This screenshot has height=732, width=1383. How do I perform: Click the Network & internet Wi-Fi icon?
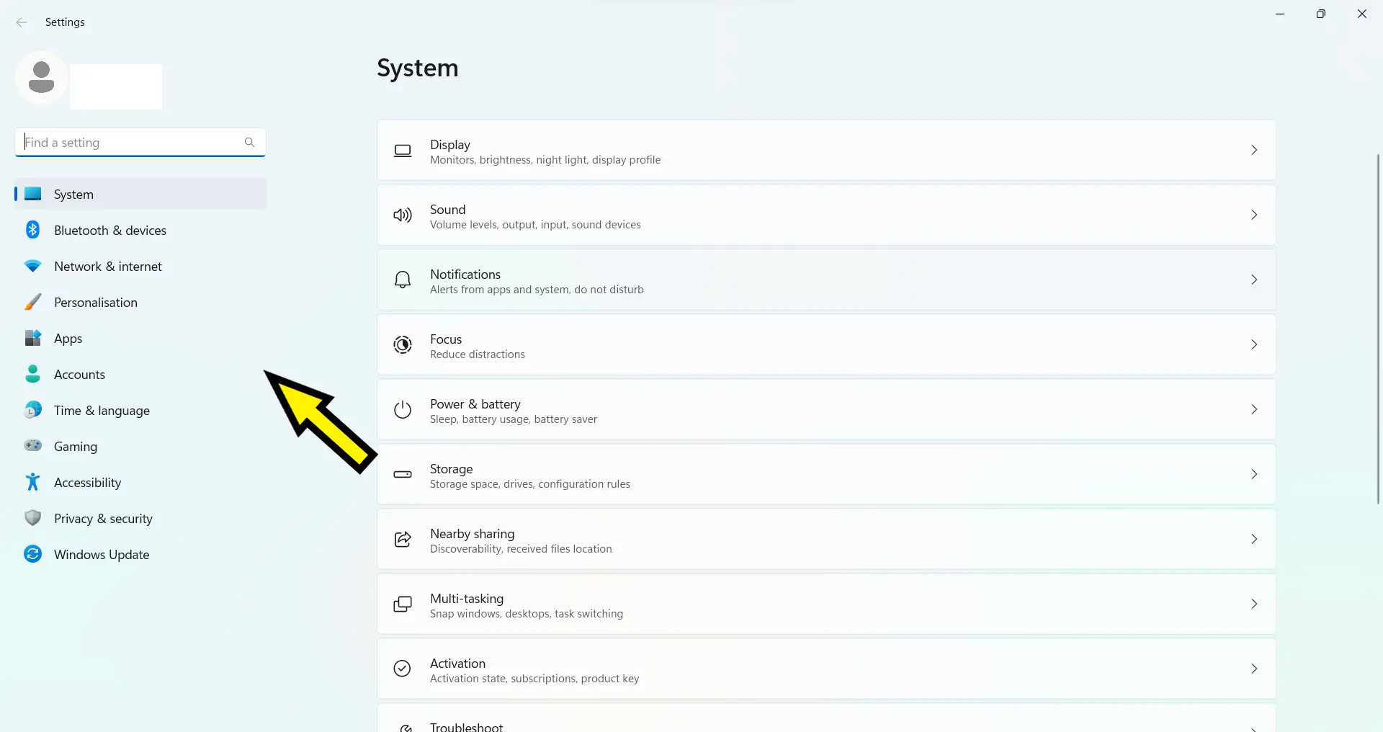[32, 266]
